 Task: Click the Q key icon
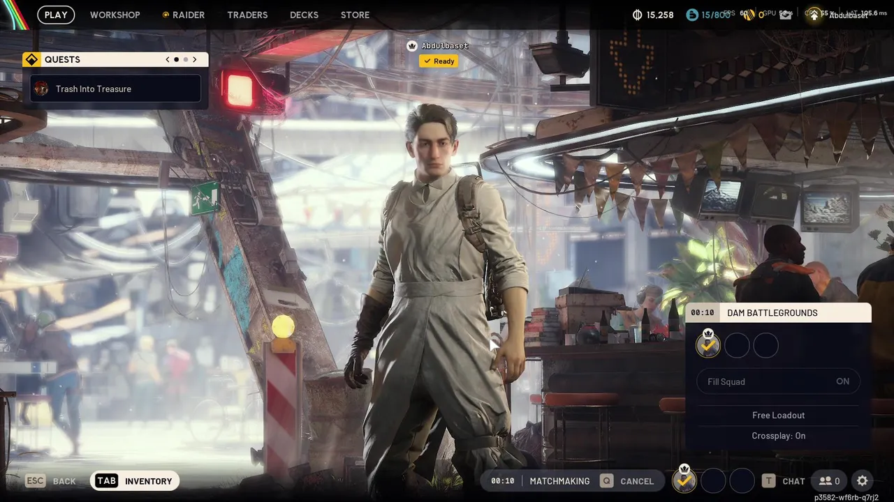(607, 481)
